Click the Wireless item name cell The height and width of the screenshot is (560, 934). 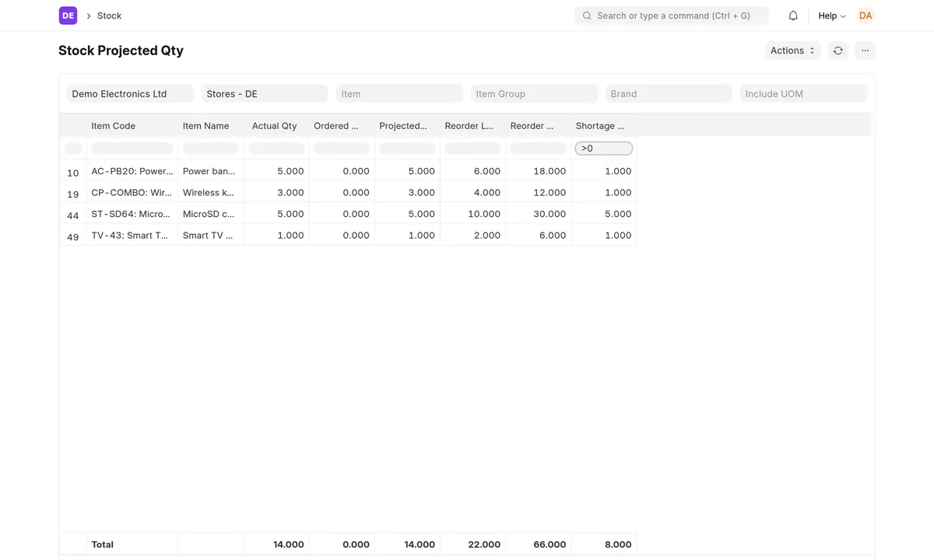point(210,192)
